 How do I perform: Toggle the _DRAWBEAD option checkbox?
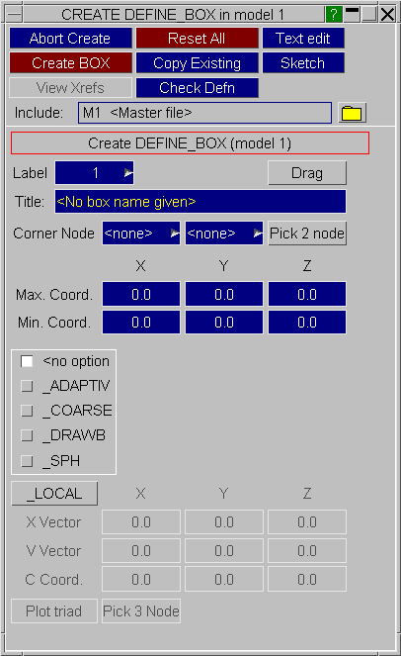(x=27, y=435)
